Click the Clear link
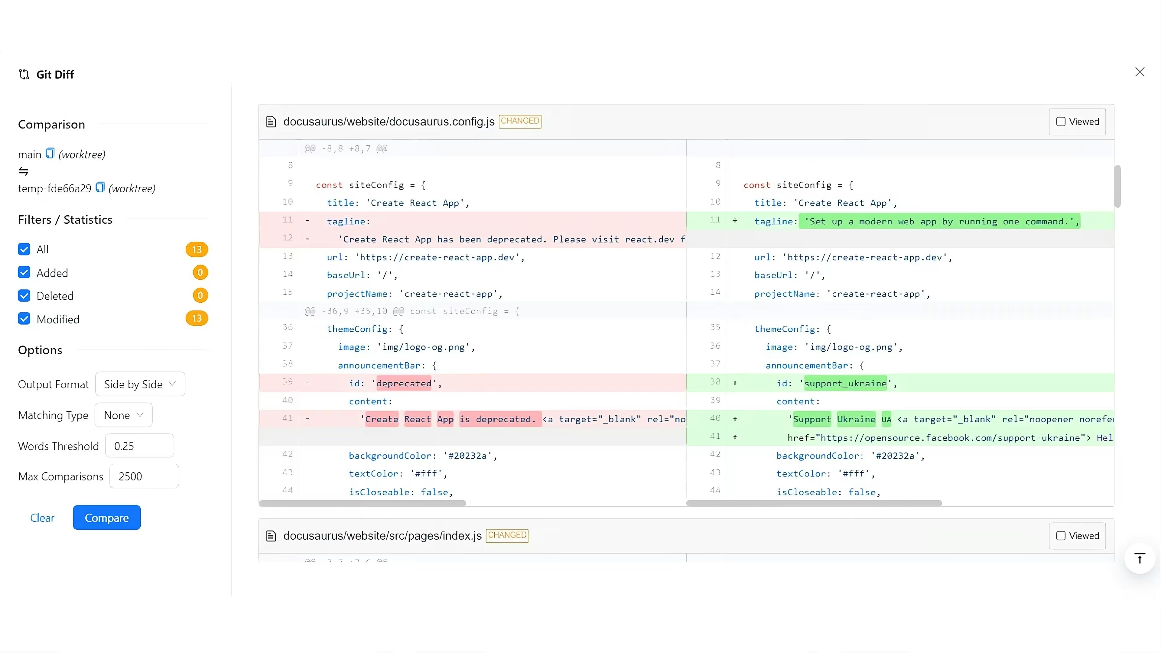1161x653 pixels. coord(42,518)
